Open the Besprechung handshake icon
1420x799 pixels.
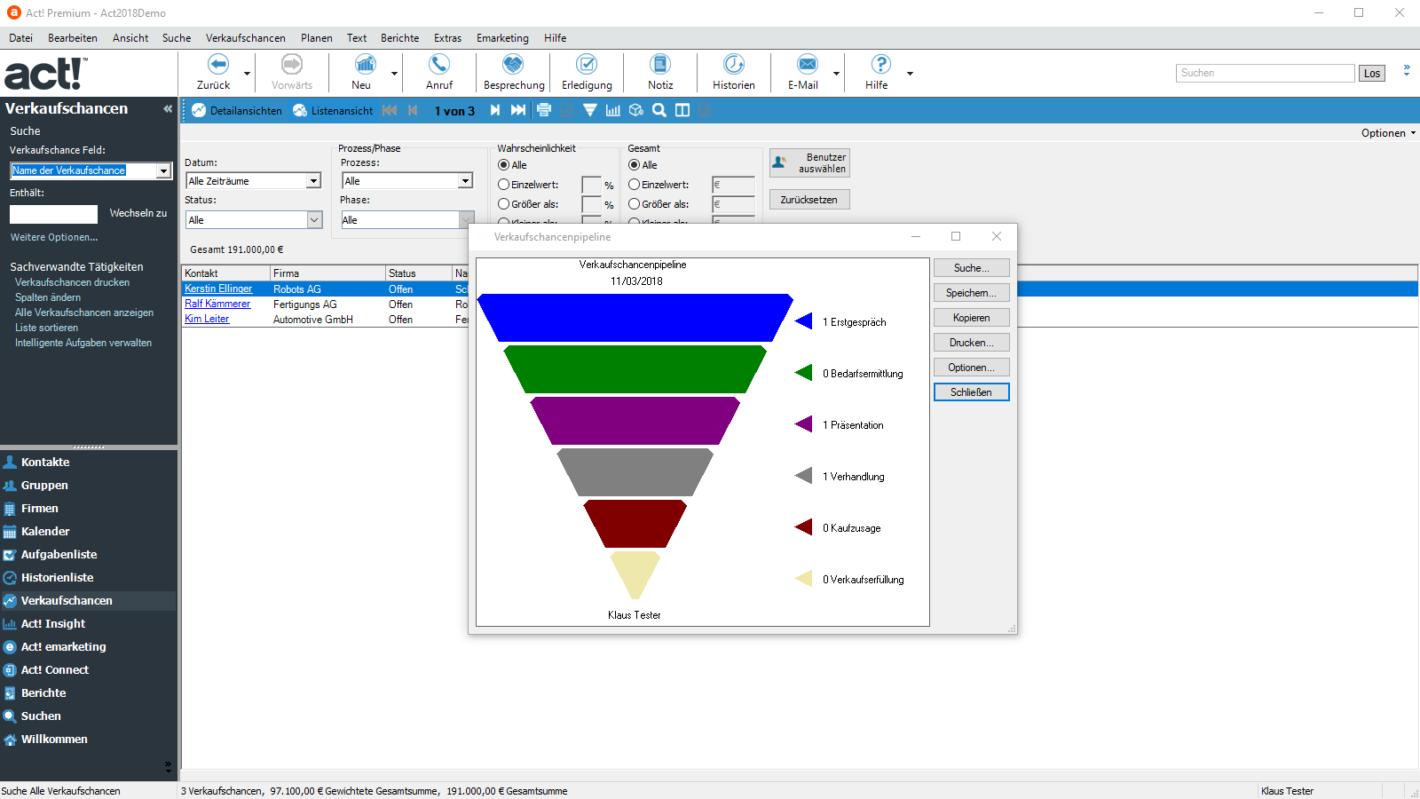pos(513,65)
